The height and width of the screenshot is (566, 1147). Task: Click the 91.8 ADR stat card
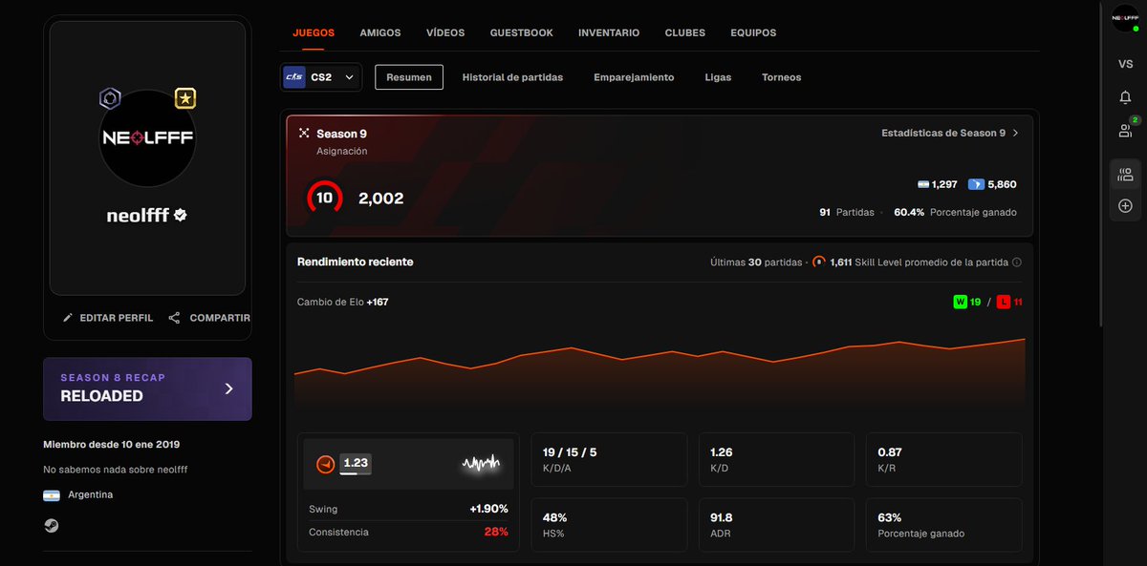776,525
